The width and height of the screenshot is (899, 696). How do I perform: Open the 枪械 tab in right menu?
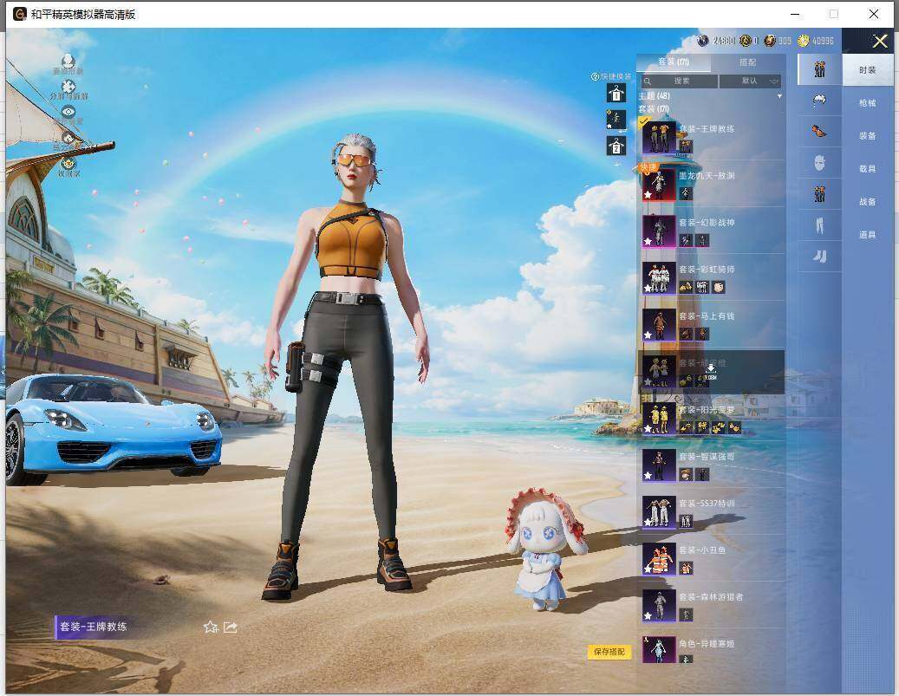[867, 103]
